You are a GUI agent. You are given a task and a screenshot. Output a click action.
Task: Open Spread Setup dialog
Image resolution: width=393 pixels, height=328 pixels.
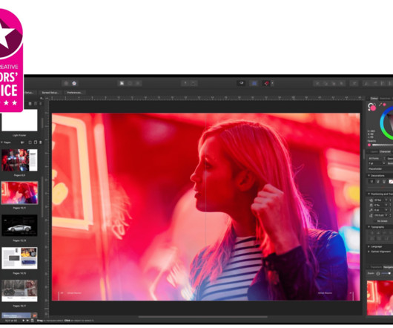point(50,93)
